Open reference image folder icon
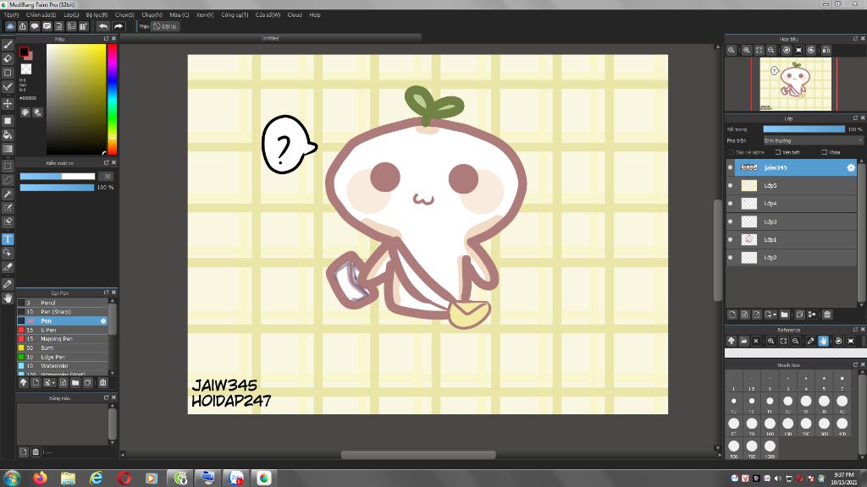 click(743, 342)
